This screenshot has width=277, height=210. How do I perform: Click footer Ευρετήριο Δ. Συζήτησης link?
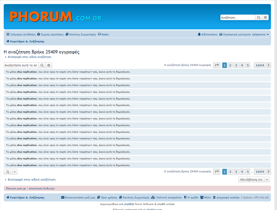26,197
